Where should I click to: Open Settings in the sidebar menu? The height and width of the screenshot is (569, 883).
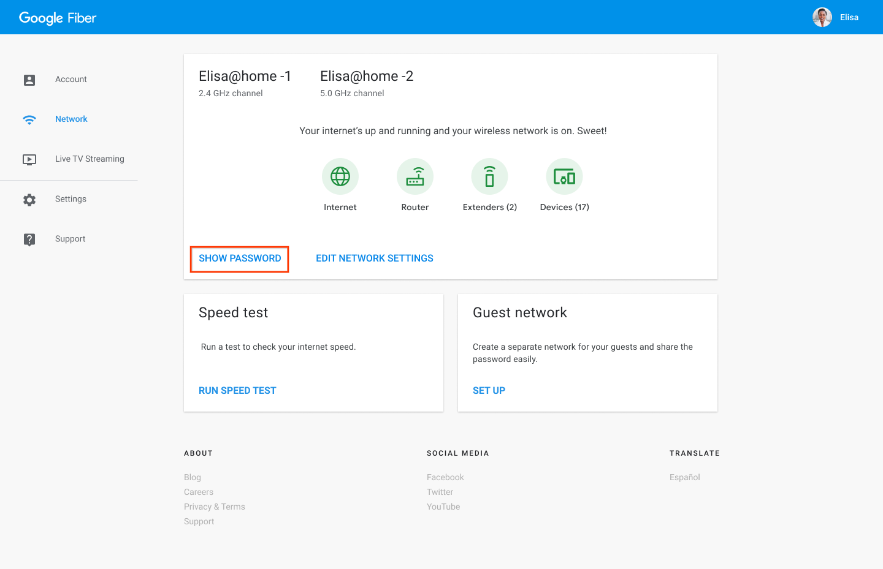pos(71,199)
